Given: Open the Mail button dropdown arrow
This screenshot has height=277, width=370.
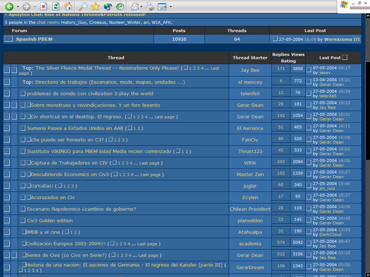Looking at the screenshot, I should tap(142, 6).
